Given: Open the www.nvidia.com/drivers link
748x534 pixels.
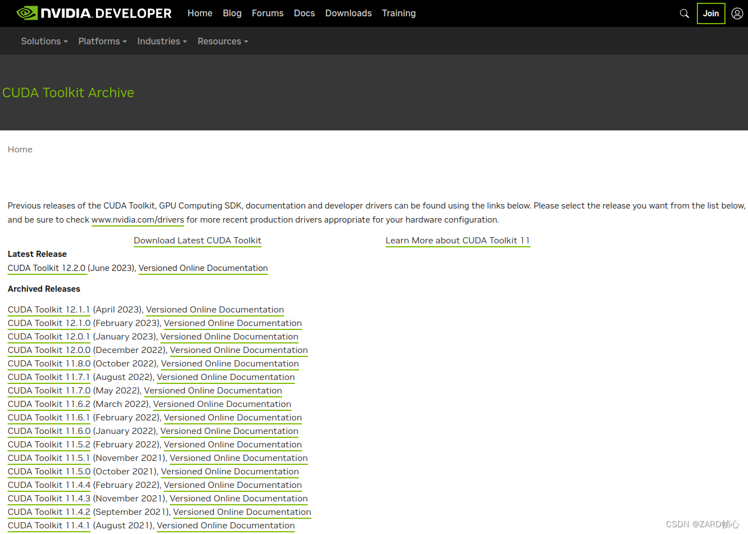Looking at the screenshot, I should click(138, 220).
